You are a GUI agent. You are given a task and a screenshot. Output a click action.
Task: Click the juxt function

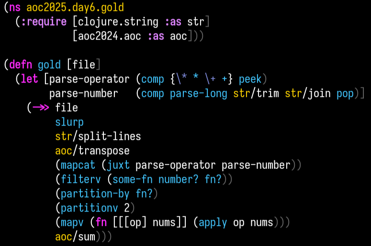tap(118, 165)
